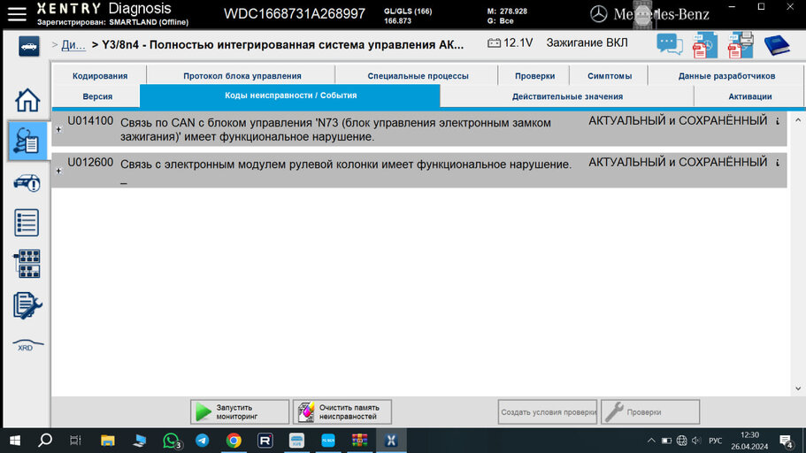Open the document with wrench sidebar icon

point(27,305)
